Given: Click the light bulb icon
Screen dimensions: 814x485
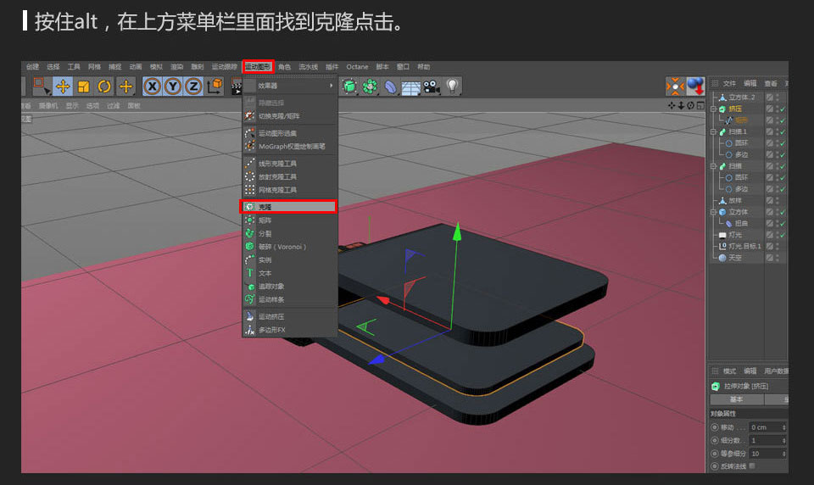Looking at the screenshot, I should 452,86.
